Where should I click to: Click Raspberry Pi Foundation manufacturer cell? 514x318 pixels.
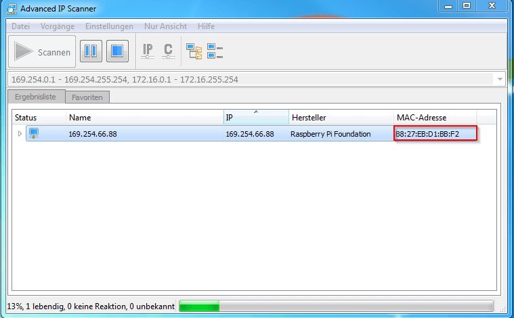[330, 134]
